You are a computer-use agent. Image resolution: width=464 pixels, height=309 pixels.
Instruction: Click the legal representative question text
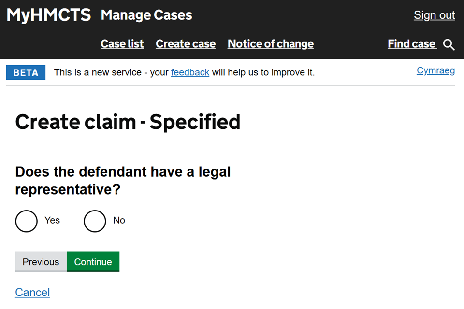coord(123,181)
